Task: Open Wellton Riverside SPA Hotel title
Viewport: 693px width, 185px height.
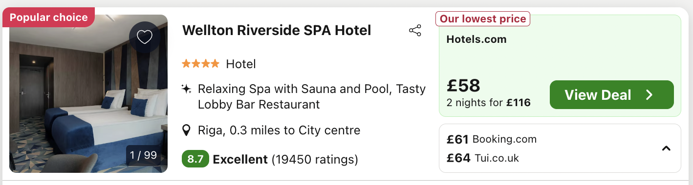Action: (277, 30)
